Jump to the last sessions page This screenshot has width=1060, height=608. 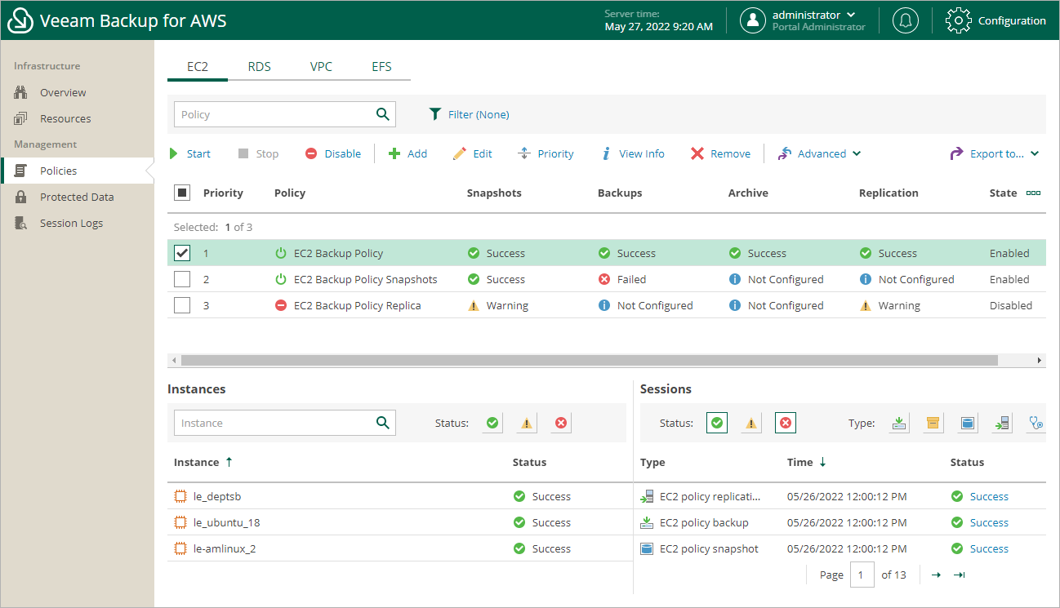[958, 575]
